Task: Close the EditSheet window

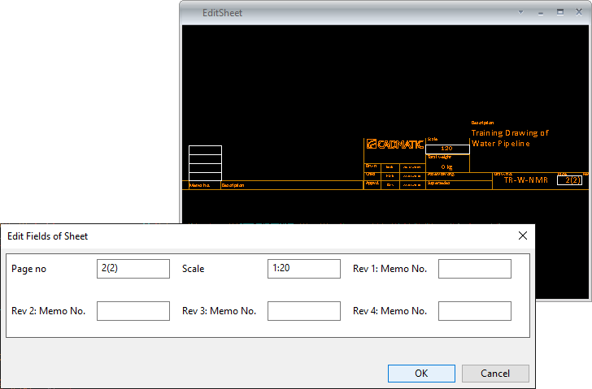Action: click(579, 13)
